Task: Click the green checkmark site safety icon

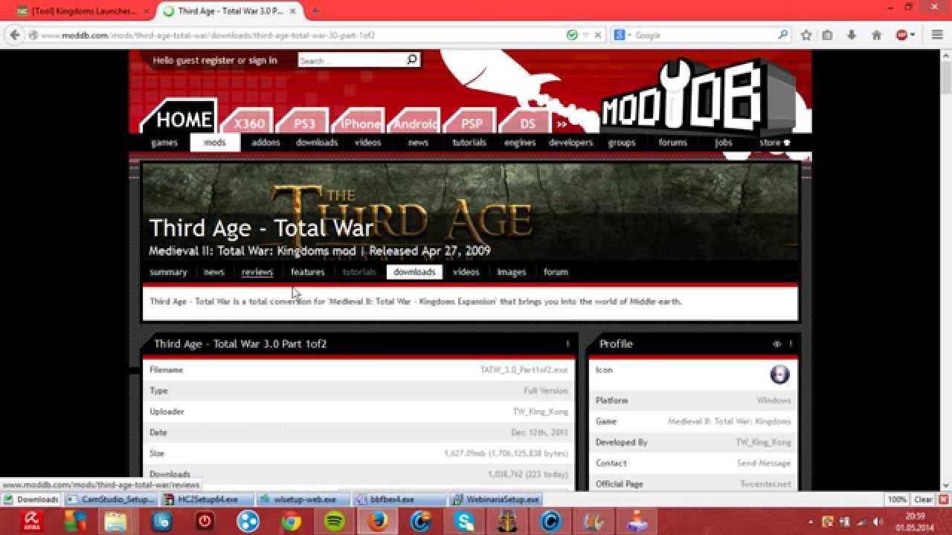Action: coord(572,35)
